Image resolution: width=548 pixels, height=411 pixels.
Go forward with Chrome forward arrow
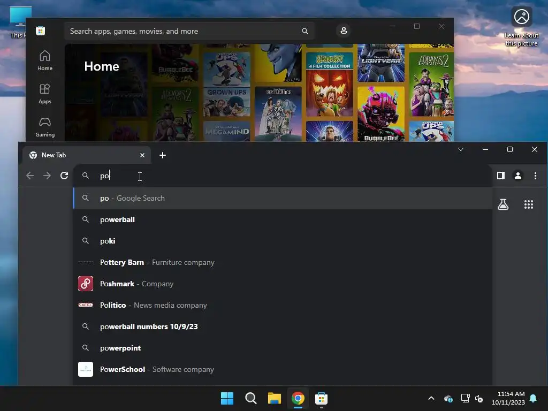tap(47, 176)
